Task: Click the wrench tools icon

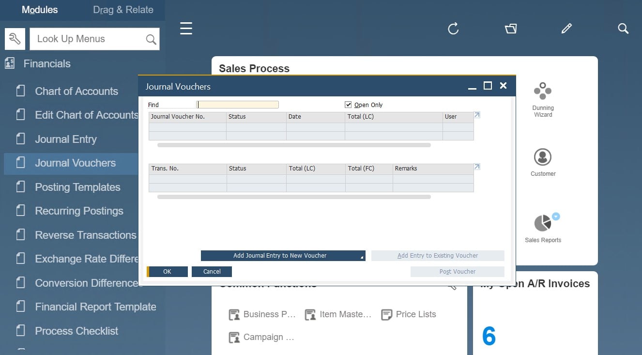Action: tap(15, 39)
